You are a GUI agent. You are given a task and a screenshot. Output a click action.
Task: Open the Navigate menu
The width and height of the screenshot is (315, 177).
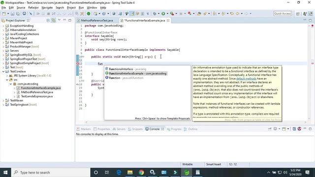click(x=47, y=8)
